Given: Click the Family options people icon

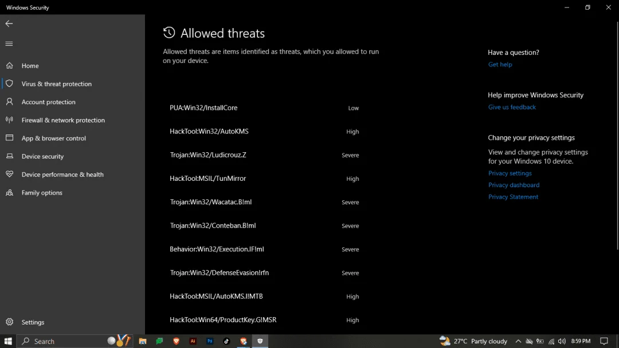Looking at the screenshot, I should pyautogui.click(x=10, y=192).
